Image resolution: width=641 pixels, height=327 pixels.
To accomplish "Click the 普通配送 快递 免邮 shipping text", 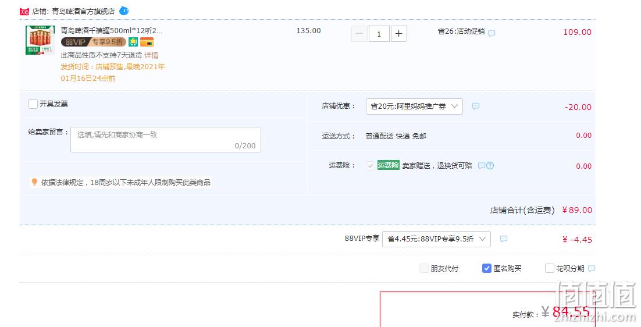I will point(396,136).
